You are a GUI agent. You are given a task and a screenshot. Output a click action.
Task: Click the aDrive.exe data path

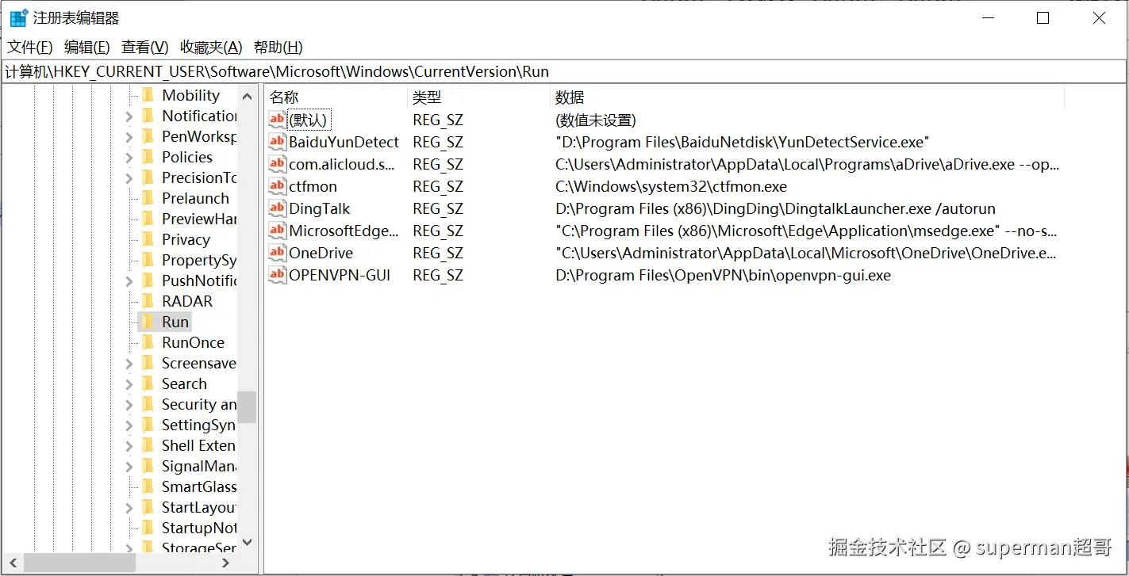click(807, 165)
